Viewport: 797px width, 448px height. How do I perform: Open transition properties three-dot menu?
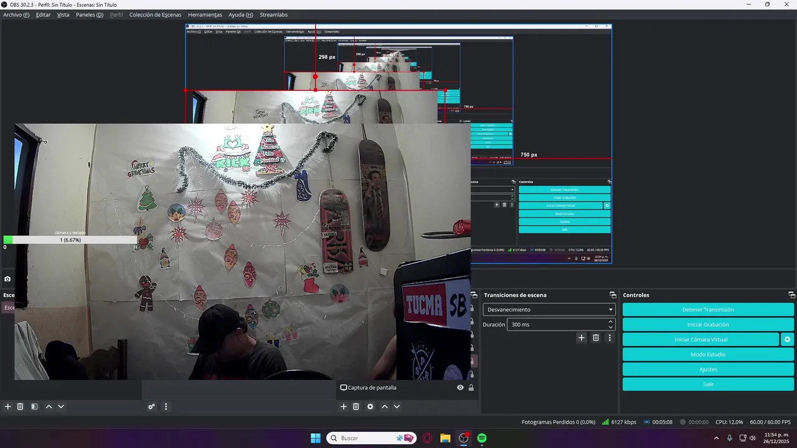click(x=610, y=337)
